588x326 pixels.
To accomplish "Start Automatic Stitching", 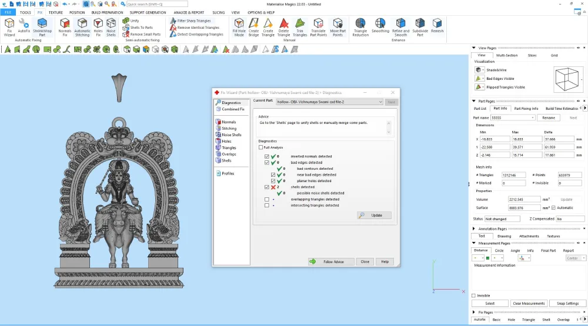I will point(82,28).
